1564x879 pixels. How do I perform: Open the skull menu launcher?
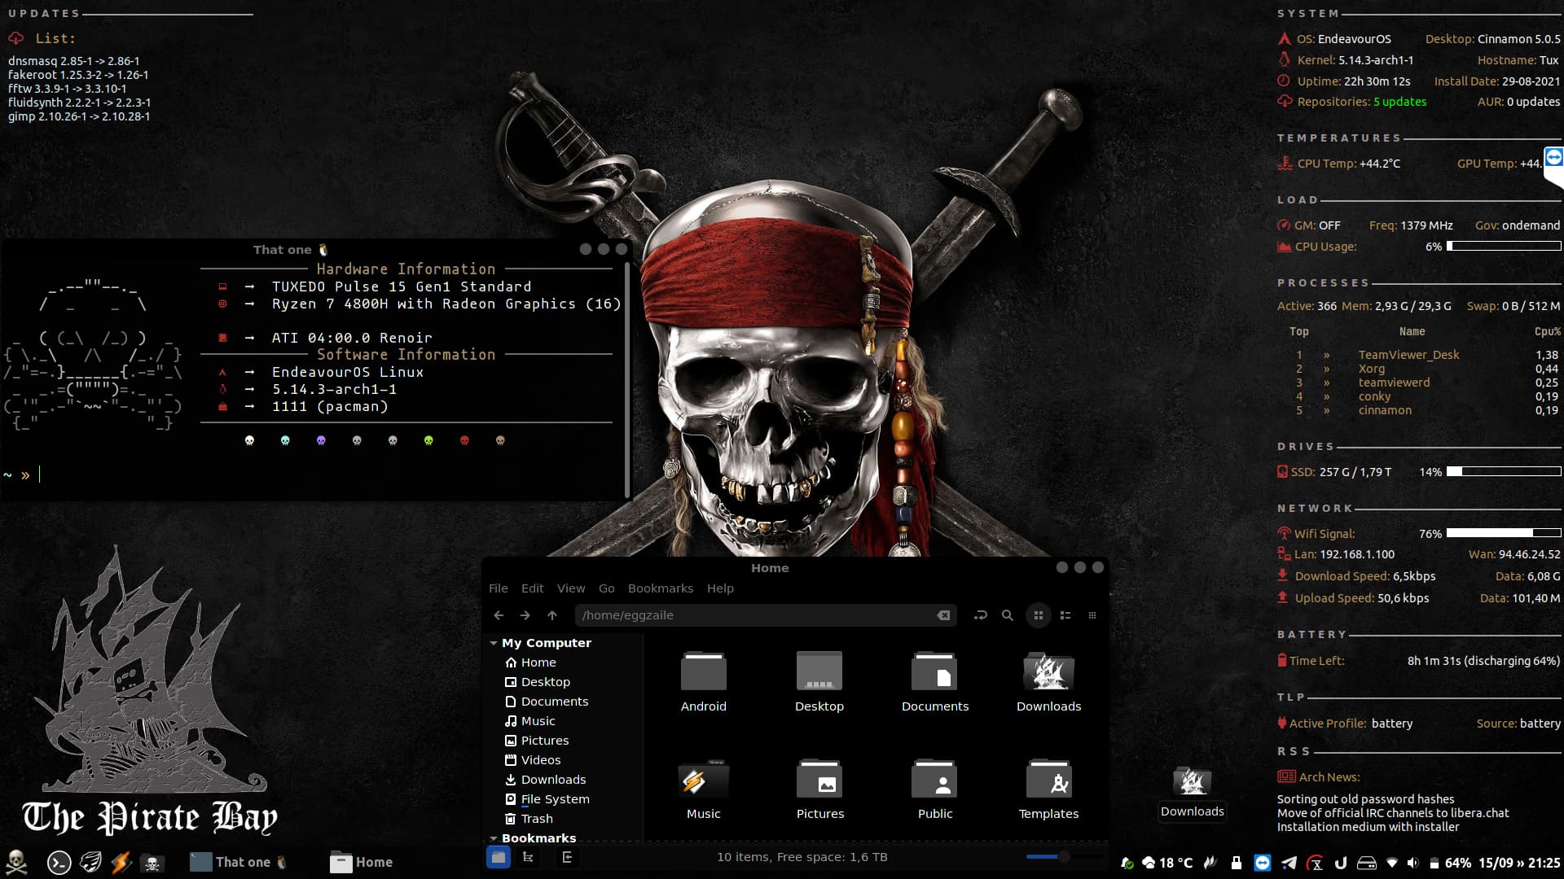[x=16, y=862]
